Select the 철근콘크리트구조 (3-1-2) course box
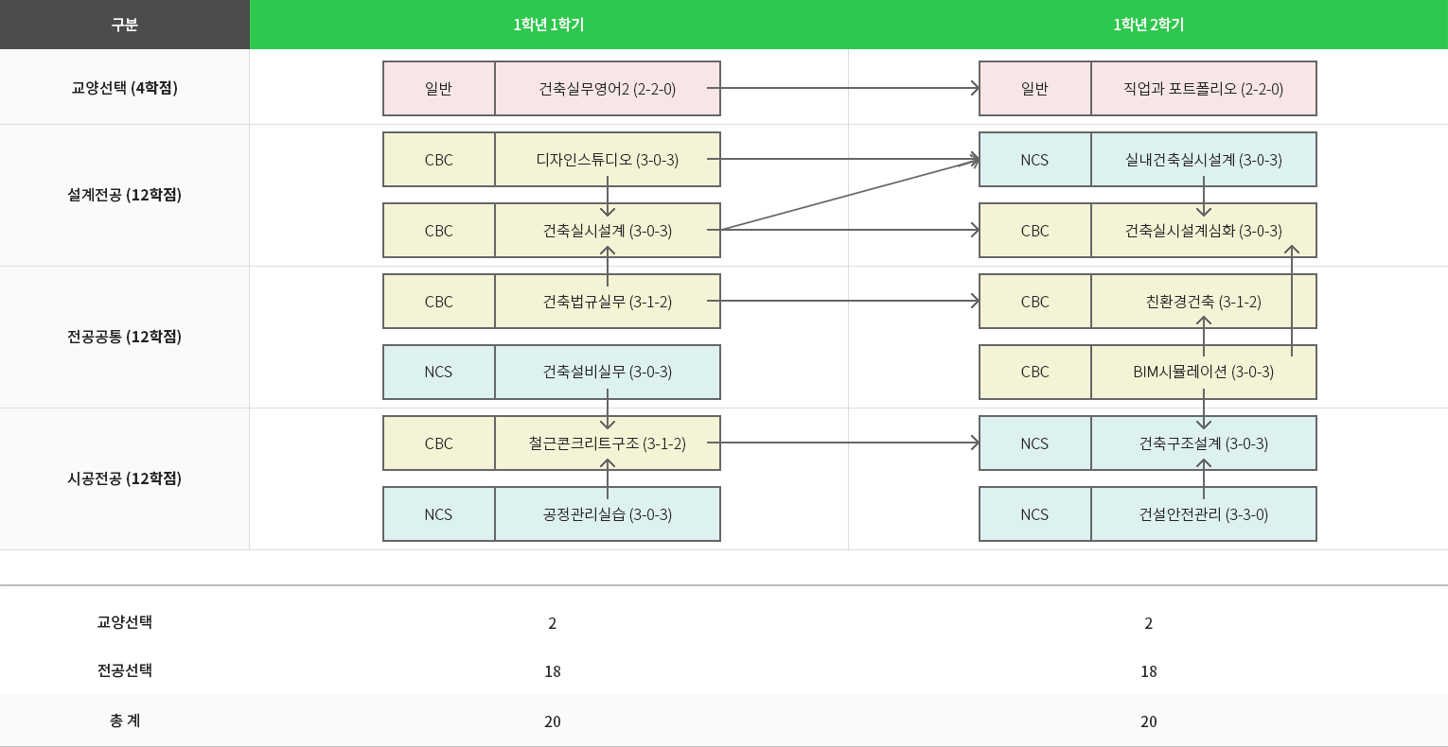The width and height of the screenshot is (1448, 747). click(x=608, y=443)
